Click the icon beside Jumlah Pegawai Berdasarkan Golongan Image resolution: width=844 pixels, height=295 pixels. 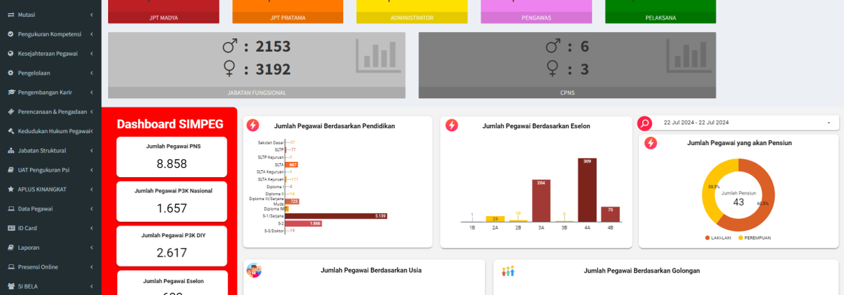click(508, 271)
